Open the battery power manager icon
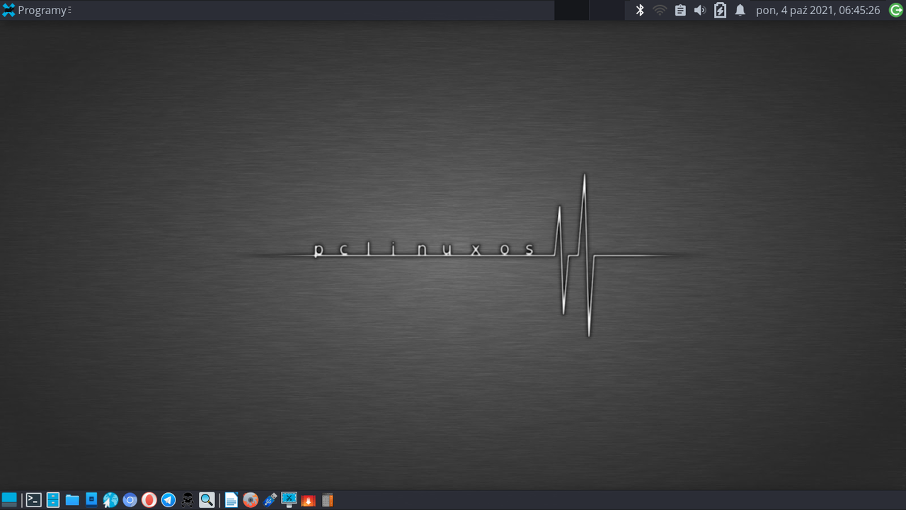The width and height of the screenshot is (906, 510). click(720, 10)
